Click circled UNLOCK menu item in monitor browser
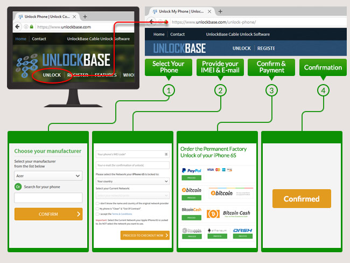The width and height of the screenshot is (350, 263). [52, 75]
